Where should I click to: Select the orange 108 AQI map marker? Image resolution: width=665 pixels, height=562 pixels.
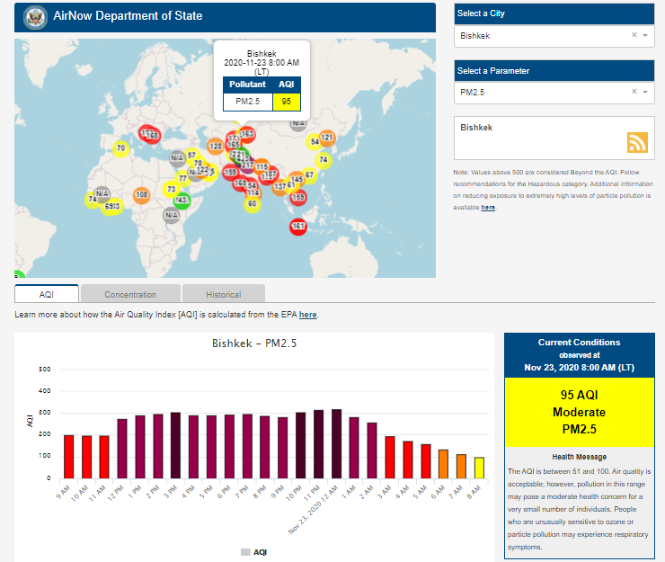pyautogui.click(x=141, y=194)
